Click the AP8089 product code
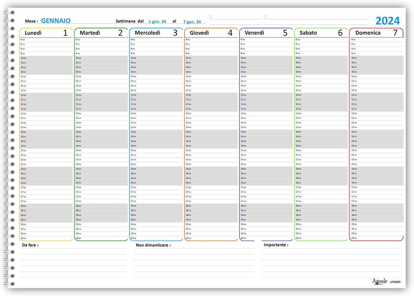Viewport: 414px width, 296px height. [x=395, y=282]
